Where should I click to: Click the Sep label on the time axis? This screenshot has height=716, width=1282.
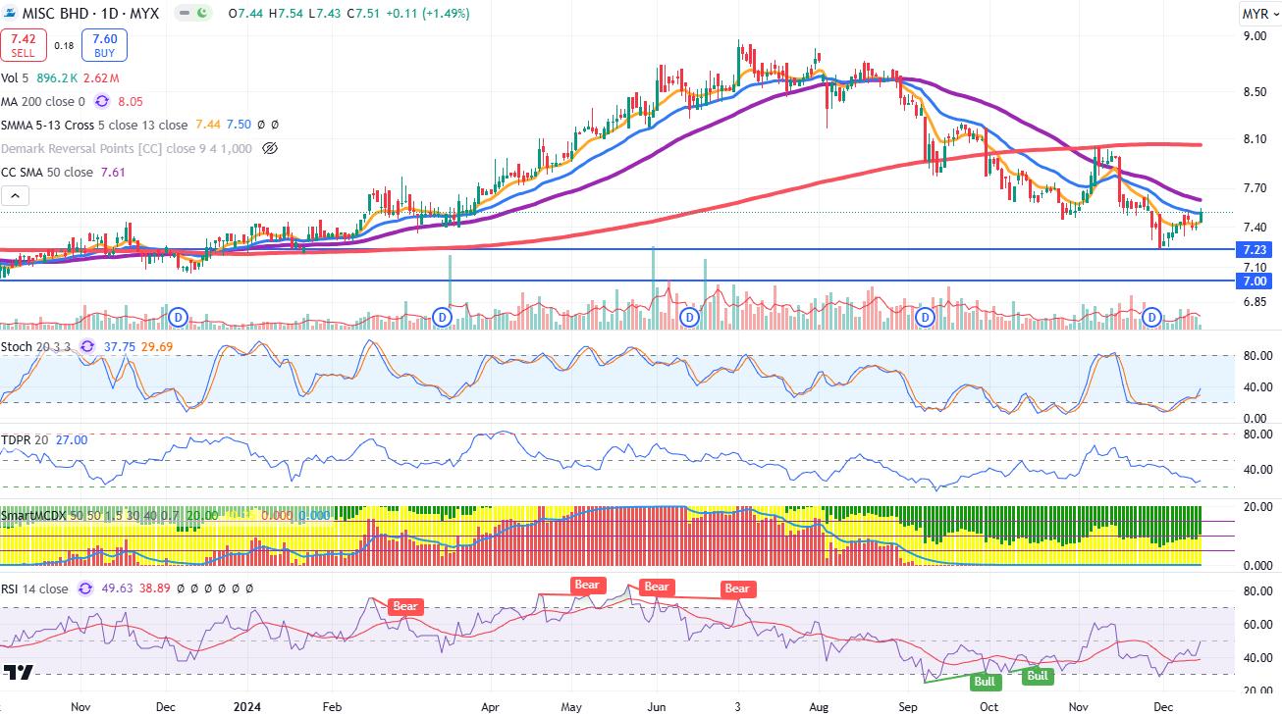pyautogui.click(x=908, y=706)
